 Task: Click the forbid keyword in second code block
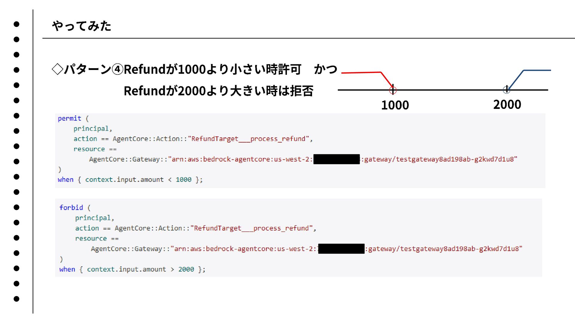coord(71,208)
